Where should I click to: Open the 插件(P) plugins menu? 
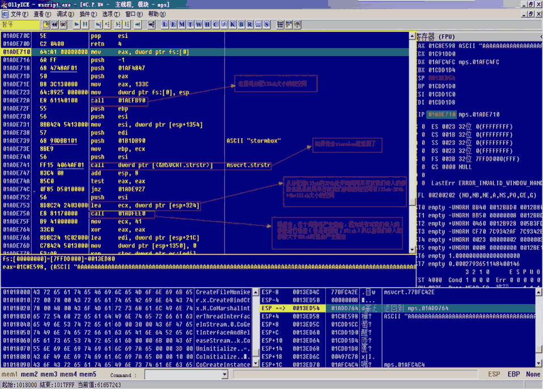(x=88, y=14)
